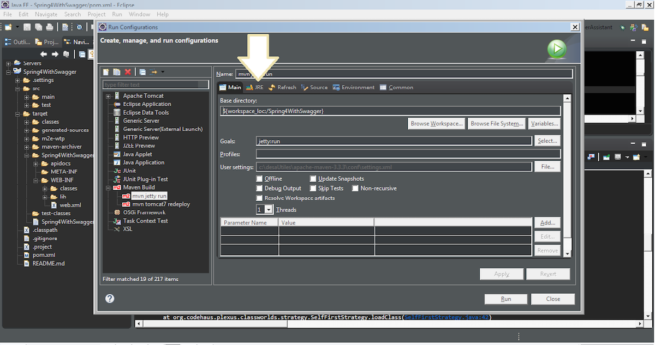
Task: Click the Pin Console icon
Action: click(606, 157)
